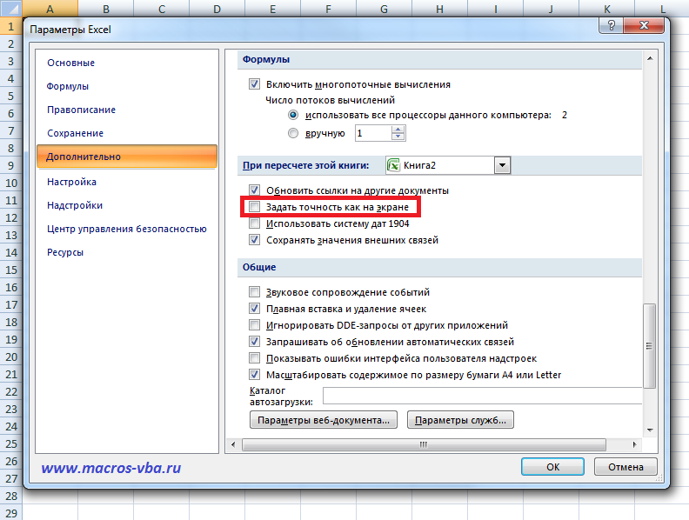
Task: Decrease thread count with spinner down arrow
Action: (x=398, y=137)
